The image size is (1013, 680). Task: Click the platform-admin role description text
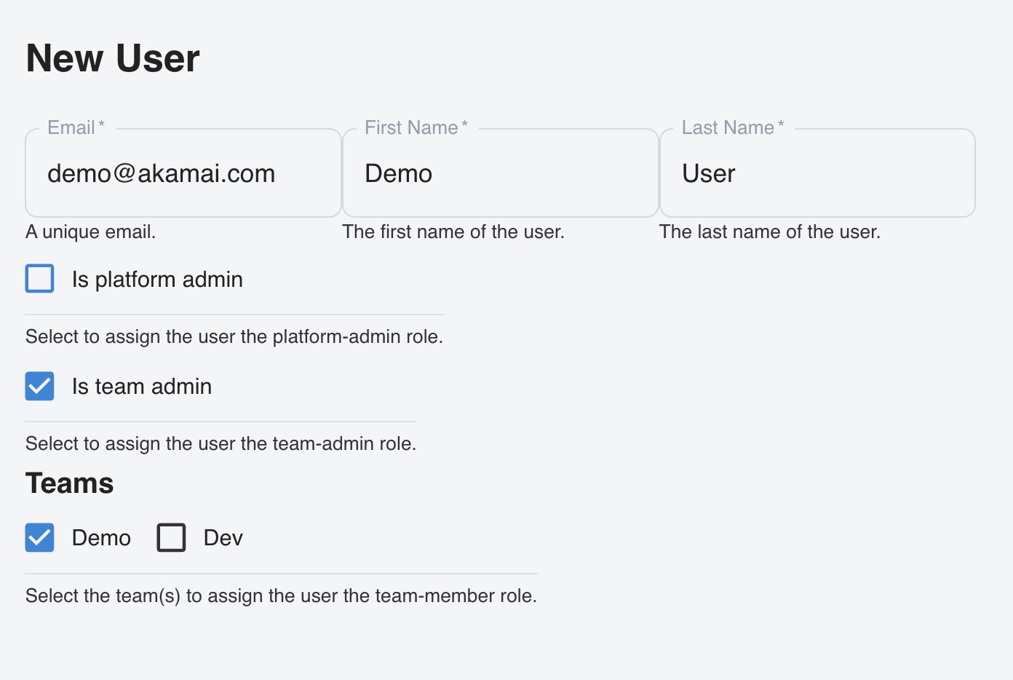coord(234,337)
